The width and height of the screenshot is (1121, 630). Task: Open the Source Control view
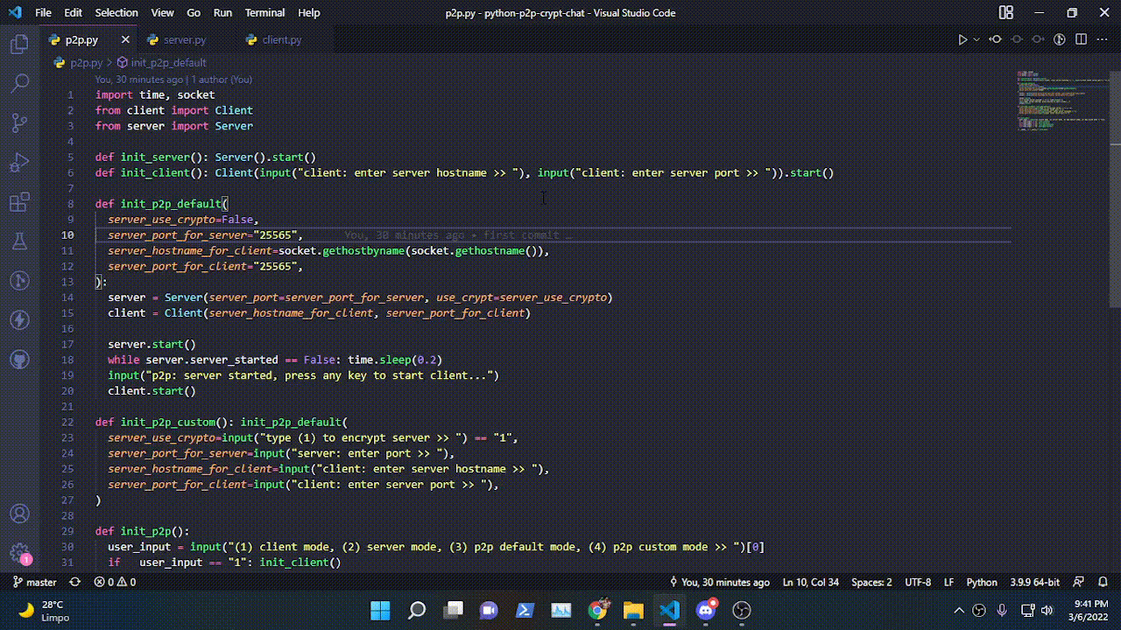coord(19,123)
